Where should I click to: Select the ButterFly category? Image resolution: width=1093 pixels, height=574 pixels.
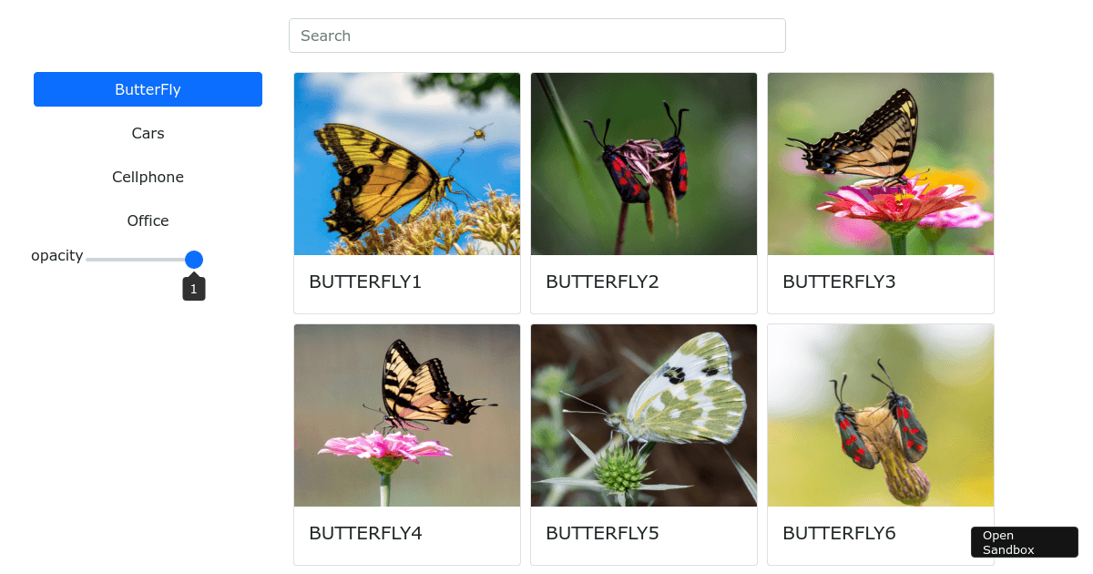point(148,89)
